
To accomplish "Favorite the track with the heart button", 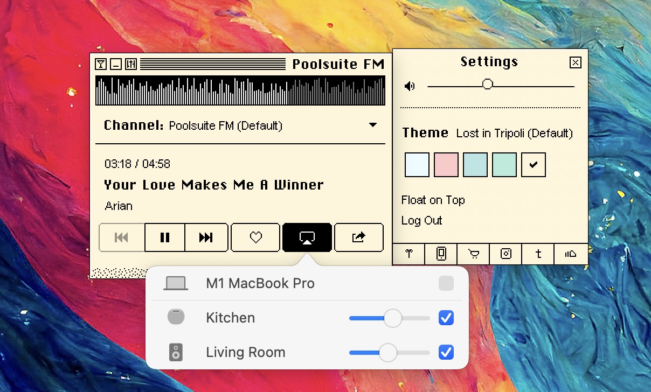I will (256, 237).
